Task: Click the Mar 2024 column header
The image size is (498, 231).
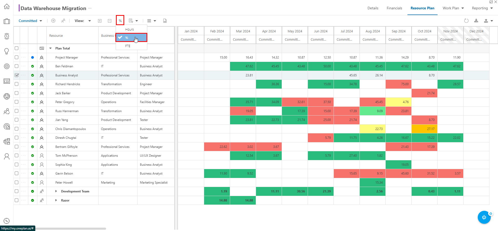Action: tap(243, 31)
